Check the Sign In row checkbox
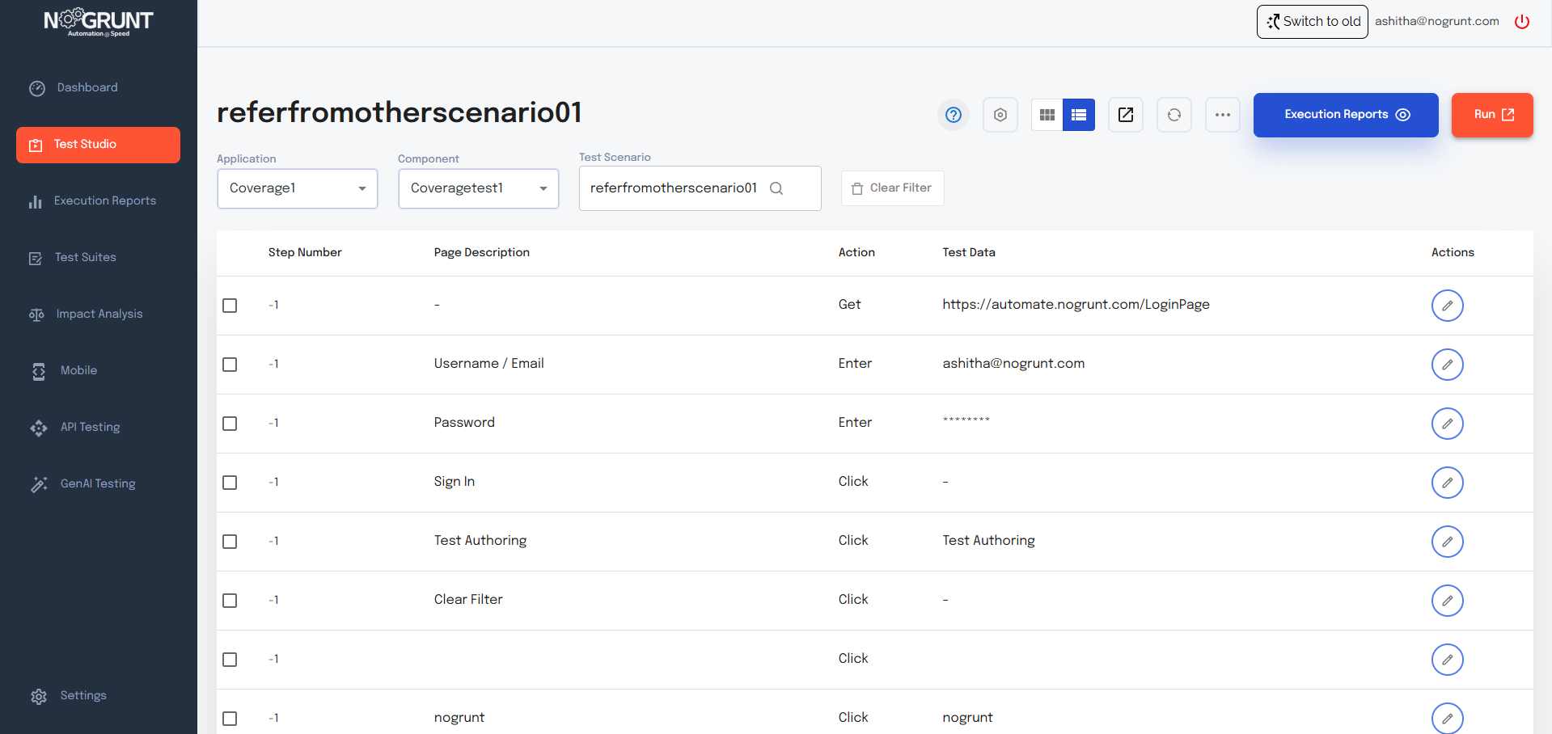The image size is (1552, 734). [x=230, y=483]
